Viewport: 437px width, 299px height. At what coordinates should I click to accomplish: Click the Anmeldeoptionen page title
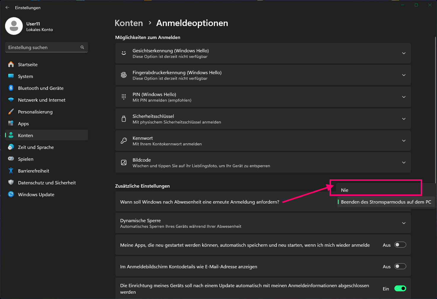192,23
